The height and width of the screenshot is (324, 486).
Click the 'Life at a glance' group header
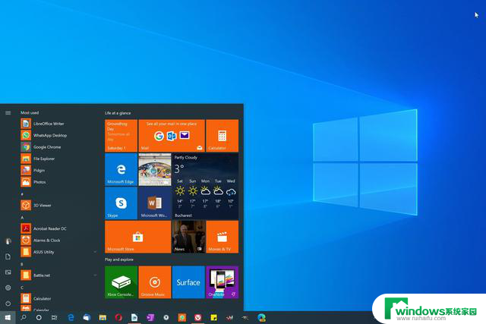pyautogui.click(x=118, y=113)
